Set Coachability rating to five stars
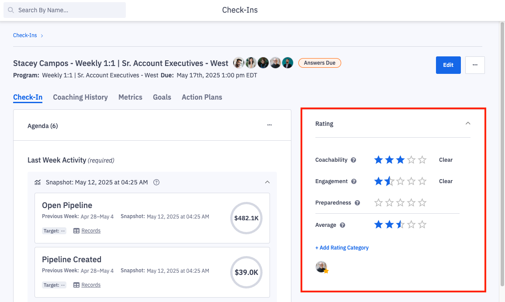Viewport: 505px width, 302px height. (x=422, y=160)
